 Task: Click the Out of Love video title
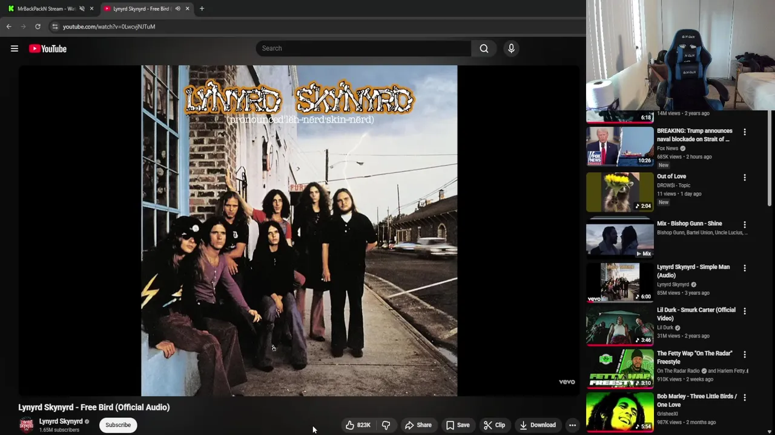point(671,176)
